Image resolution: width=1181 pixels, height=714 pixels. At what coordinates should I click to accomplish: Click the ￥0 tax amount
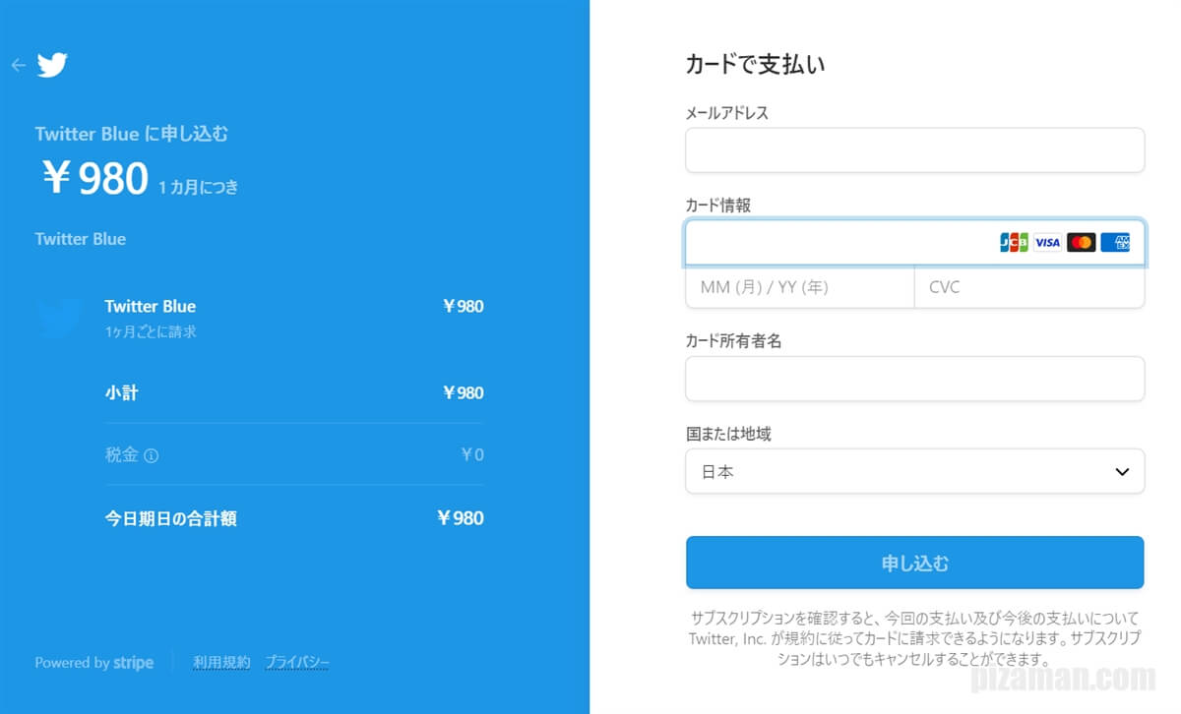(472, 455)
